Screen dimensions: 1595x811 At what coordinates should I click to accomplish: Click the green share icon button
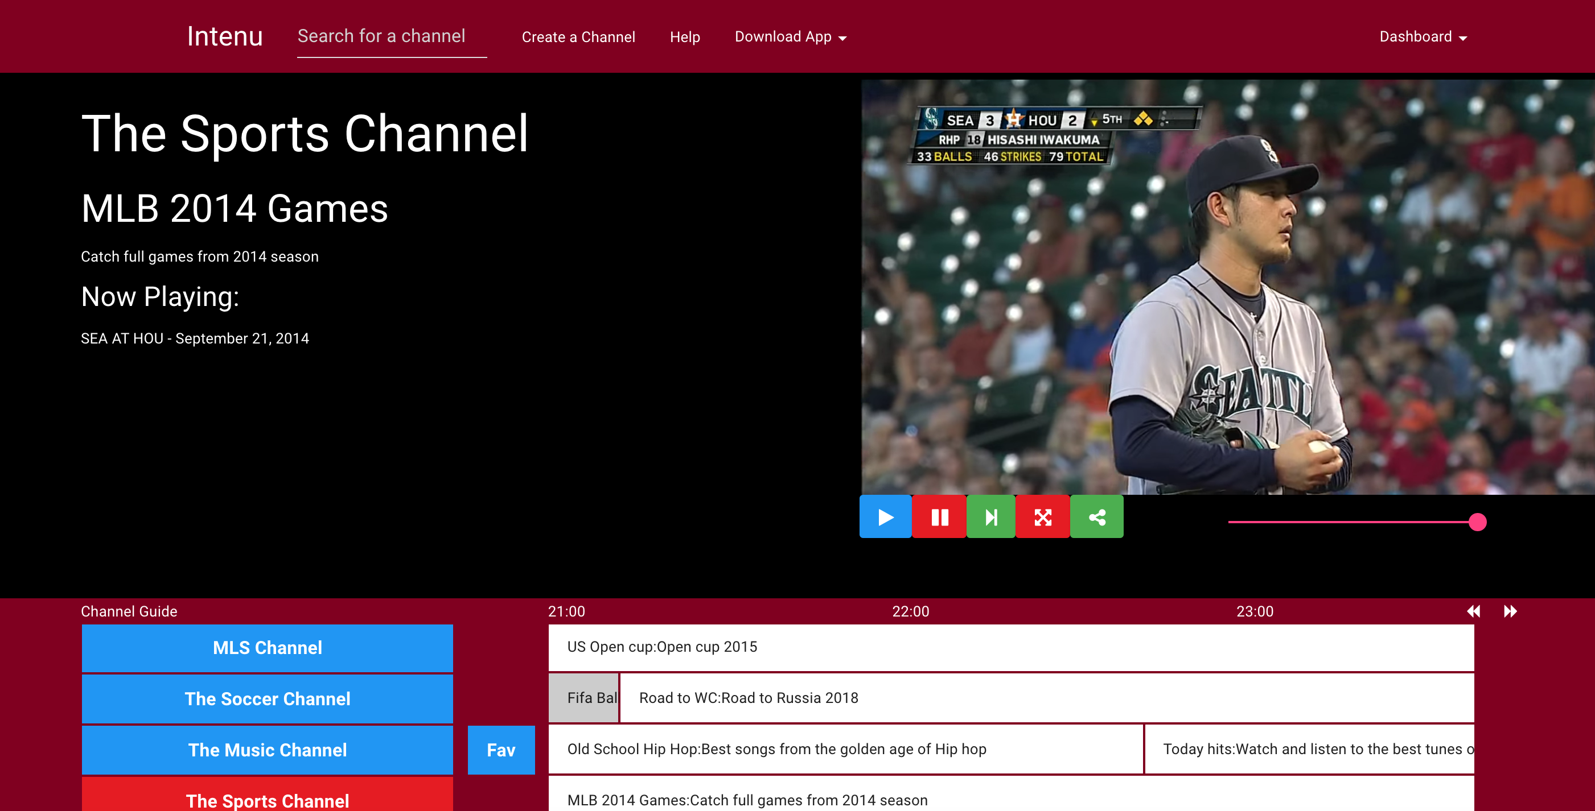pyautogui.click(x=1096, y=516)
